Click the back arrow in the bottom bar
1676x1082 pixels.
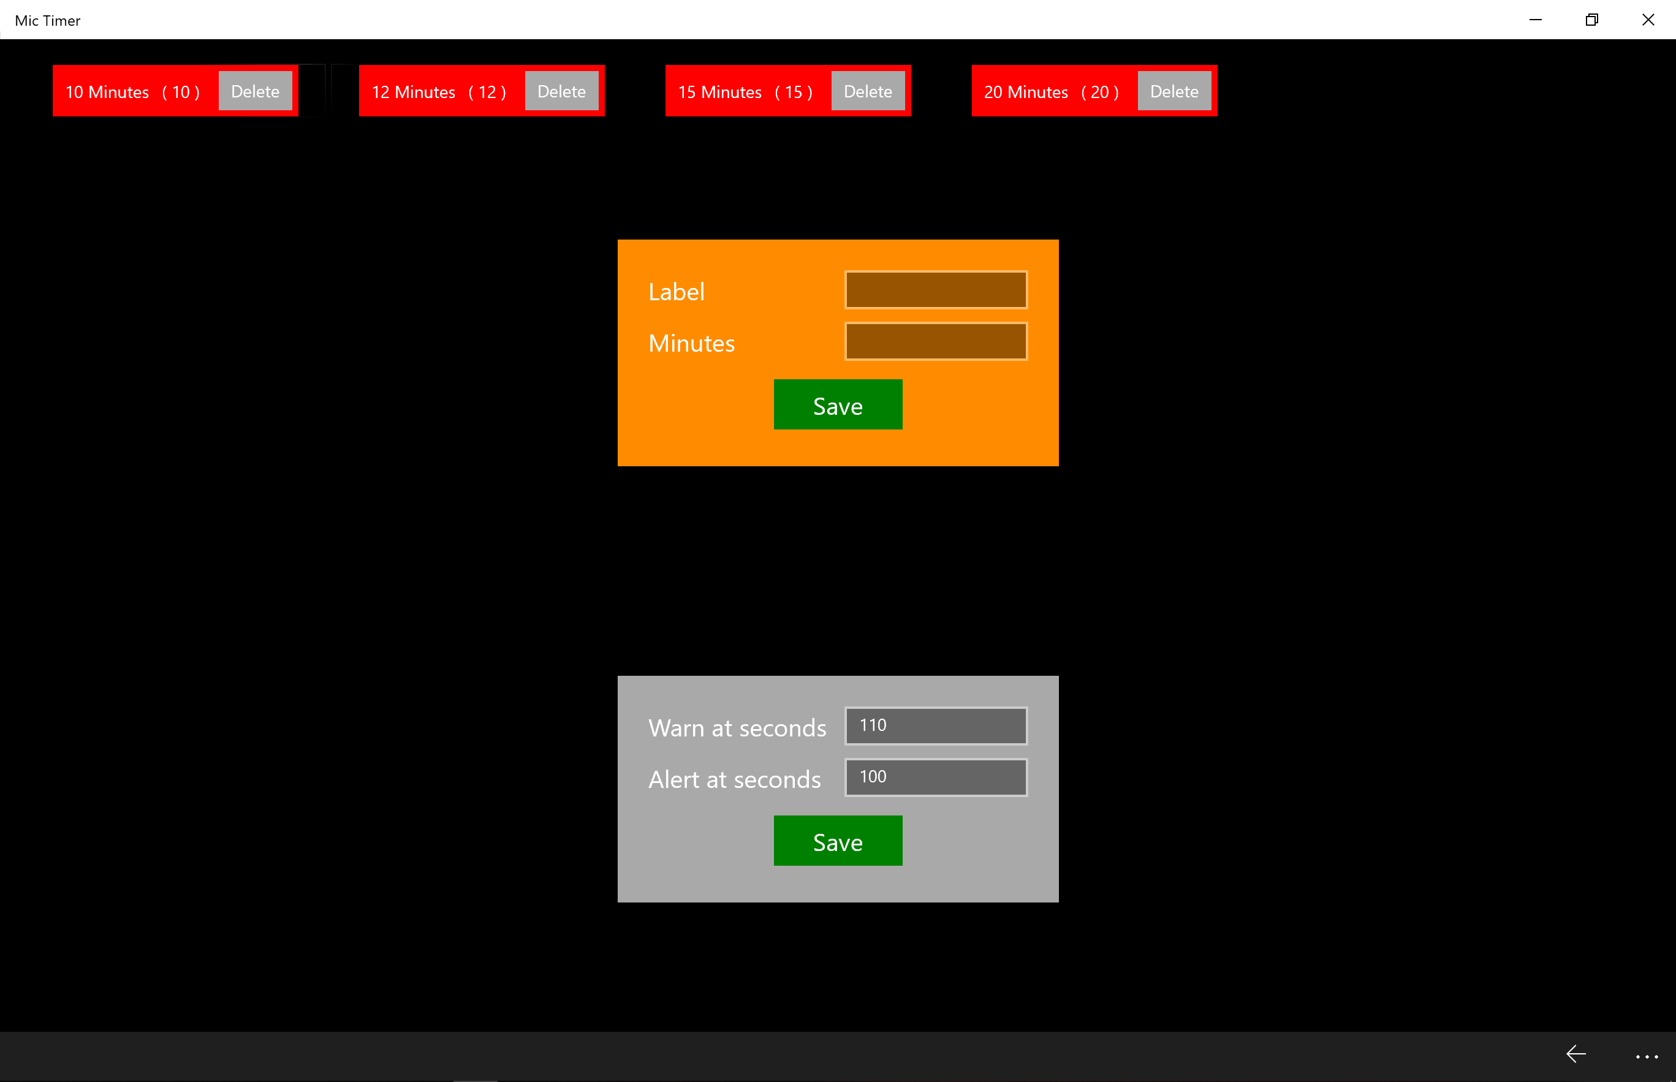click(x=1576, y=1054)
